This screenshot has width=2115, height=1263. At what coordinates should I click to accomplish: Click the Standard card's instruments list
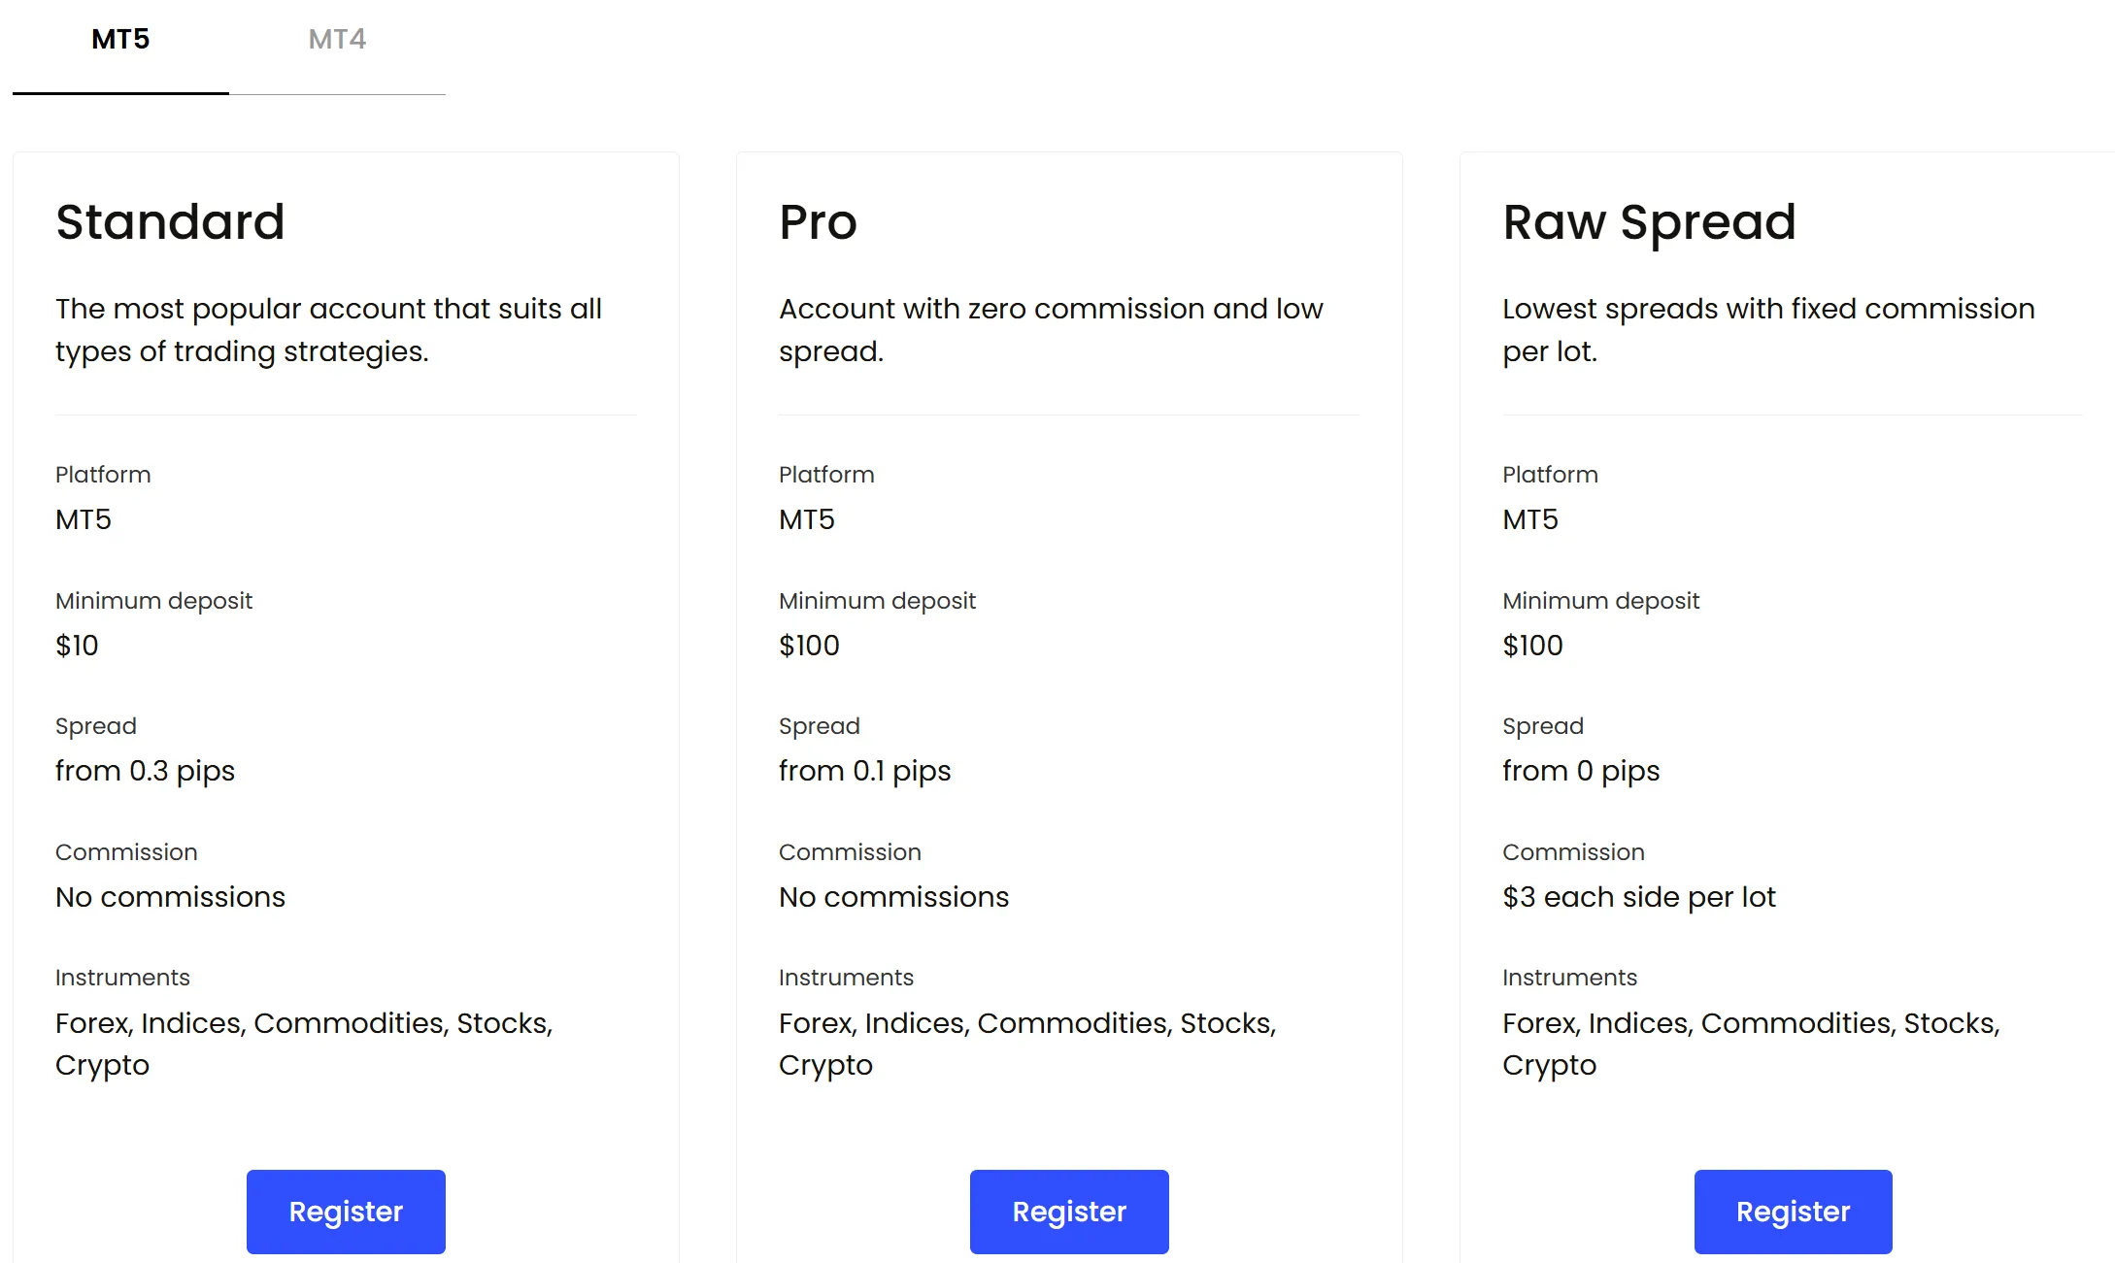(x=304, y=1044)
